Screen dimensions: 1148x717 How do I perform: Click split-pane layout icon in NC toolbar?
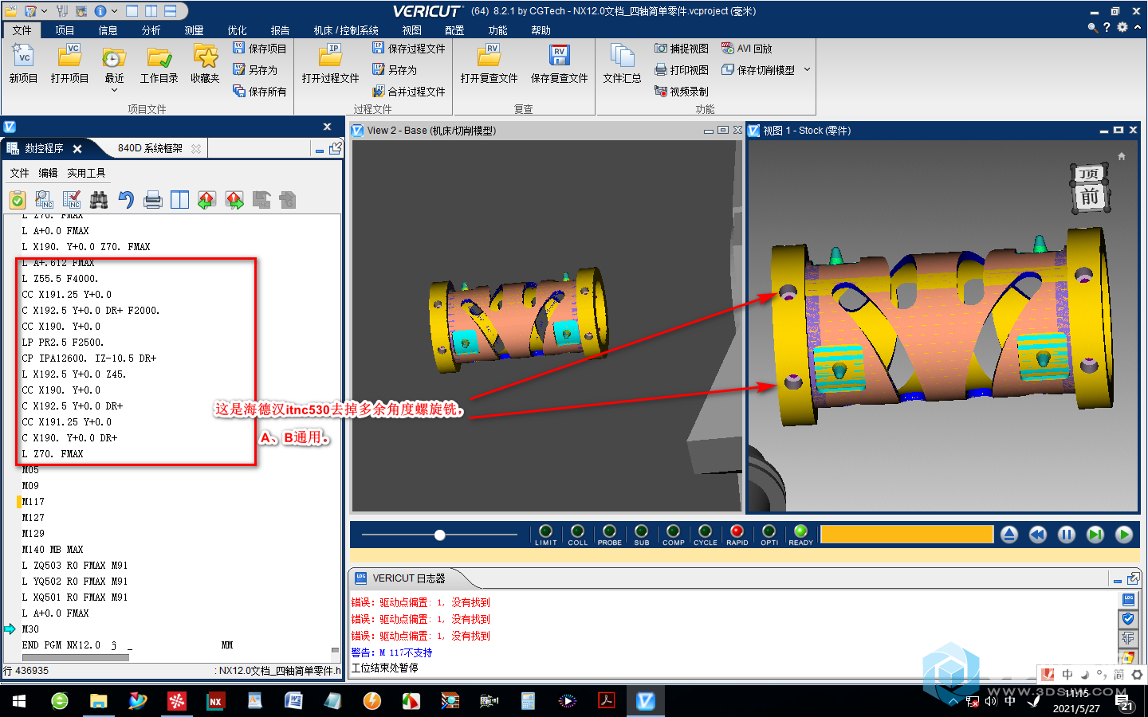180,200
